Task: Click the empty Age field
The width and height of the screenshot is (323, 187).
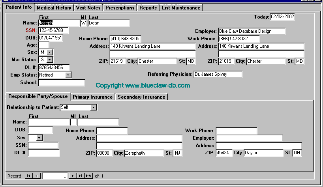Action: click(x=44, y=45)
